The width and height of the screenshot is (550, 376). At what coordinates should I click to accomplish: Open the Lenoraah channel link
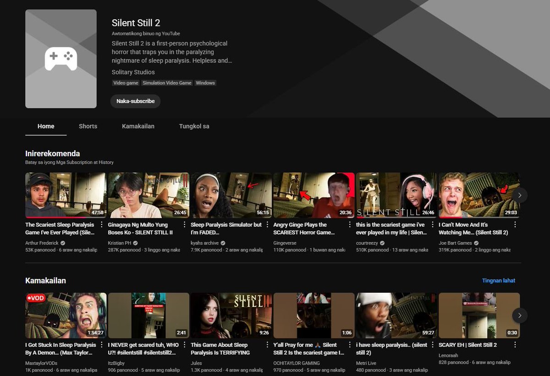(449, 355)
